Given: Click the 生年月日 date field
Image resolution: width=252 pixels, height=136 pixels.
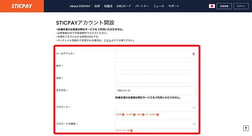Looking at the screenshot, I should [156, 91].
